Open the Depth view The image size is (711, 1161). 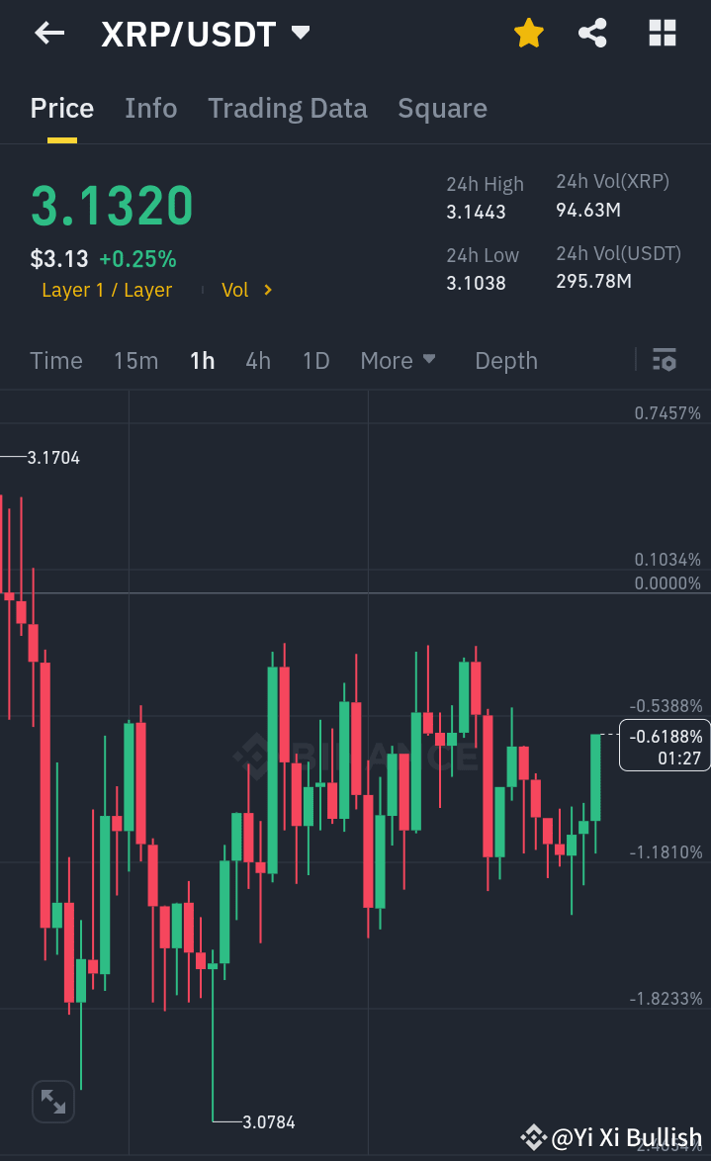tap(505, 360)
